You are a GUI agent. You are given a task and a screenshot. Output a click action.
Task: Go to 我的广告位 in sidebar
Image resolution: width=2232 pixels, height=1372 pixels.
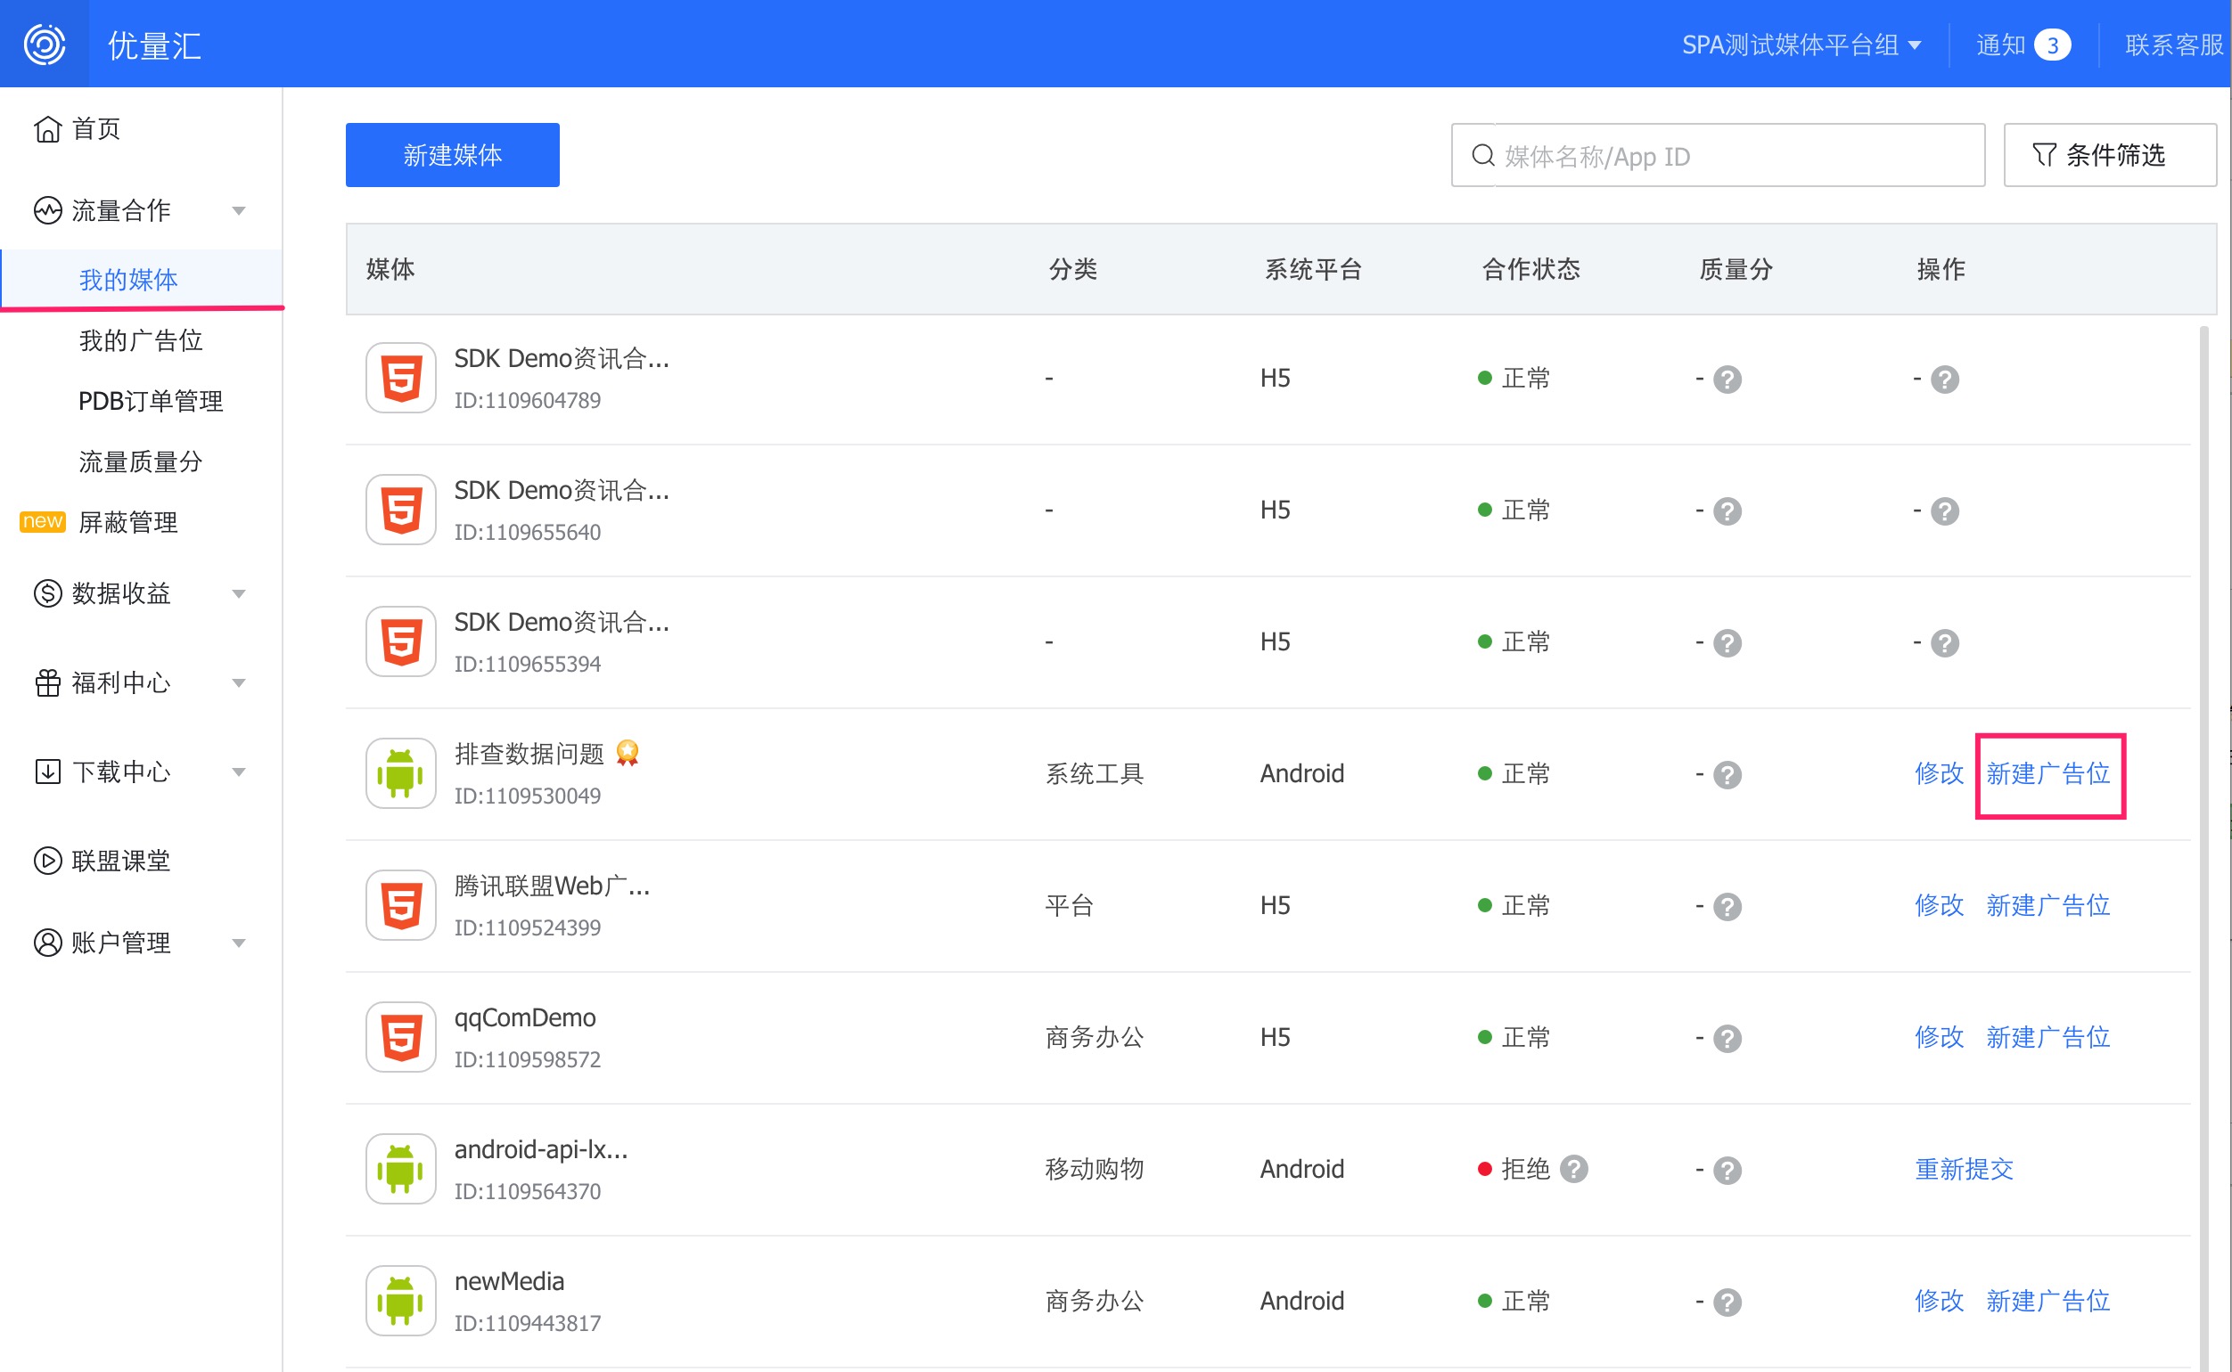pos(140,340)
